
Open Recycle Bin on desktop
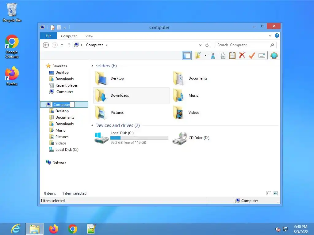[12, 12]
